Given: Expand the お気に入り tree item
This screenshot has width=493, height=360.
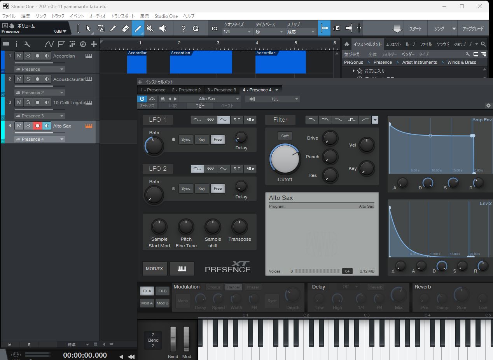Looking at the screenshot, I should coord(353,71).
